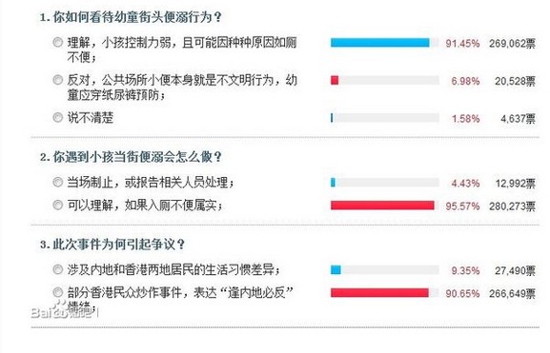Viewport: 550px width, 353px height.
Task: Click the blue 91.45% result bar
Action: 380,43
